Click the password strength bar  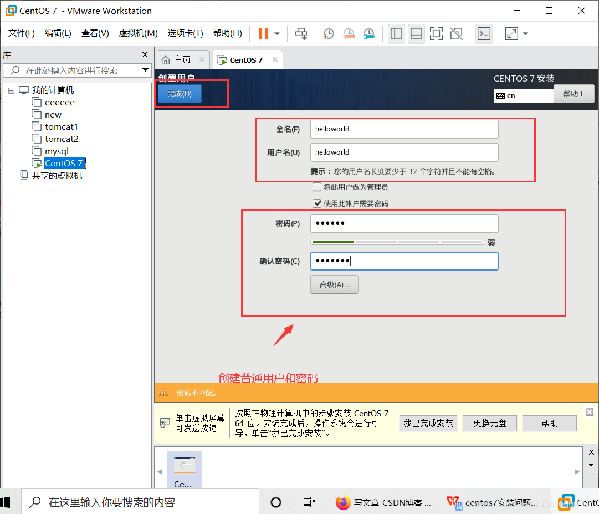[397, 242]
